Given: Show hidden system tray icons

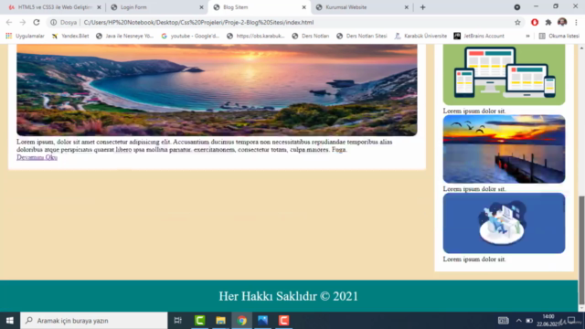Looking at the screenshot, I should [x=518, y=321].
